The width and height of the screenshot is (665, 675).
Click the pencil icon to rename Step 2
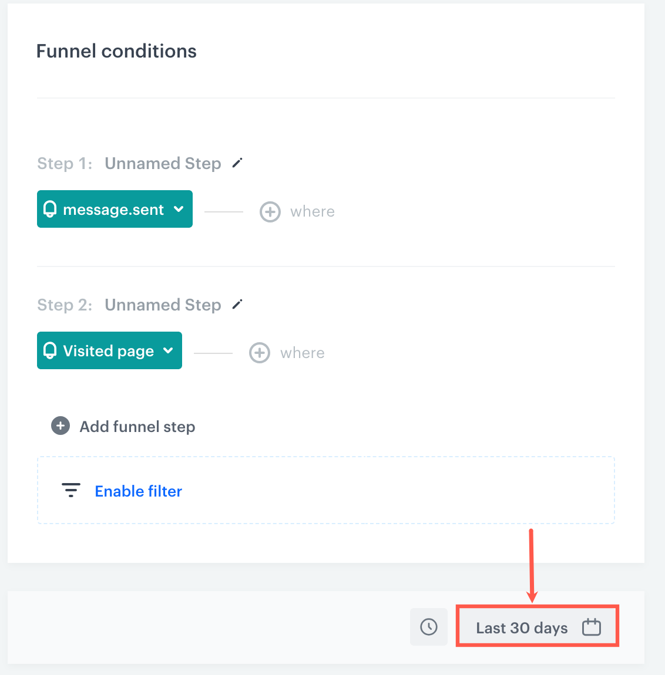pyautogui.click(x=237, y=304)
